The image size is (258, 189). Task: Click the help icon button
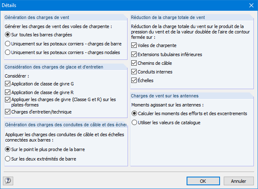point(7,181)
